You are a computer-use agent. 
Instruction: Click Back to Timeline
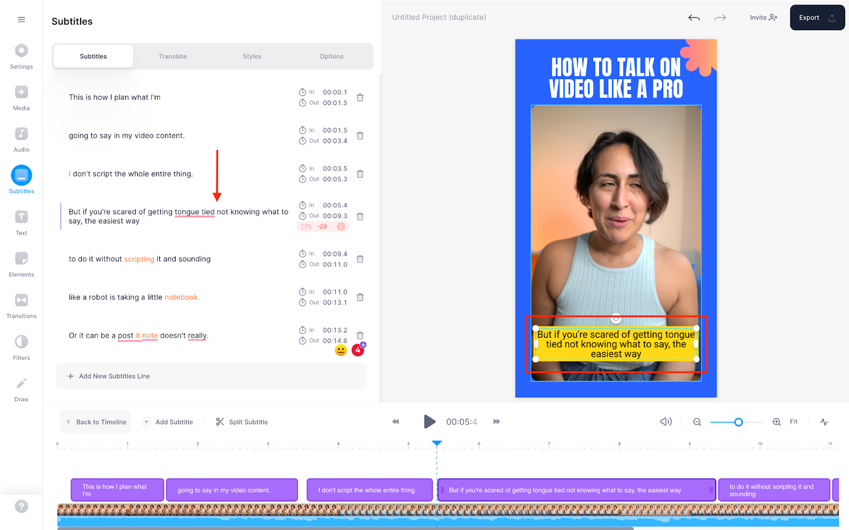96,422
